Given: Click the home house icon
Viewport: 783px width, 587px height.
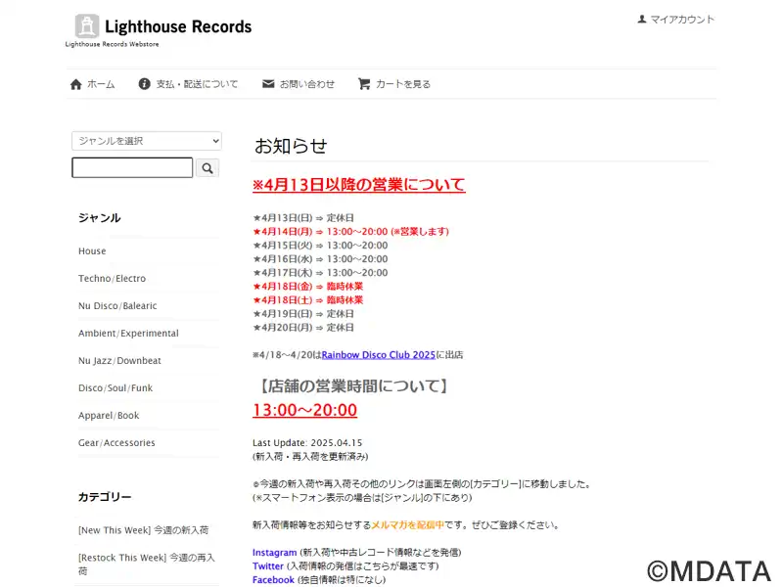Looking at the screenshot, I should [x=76, y=84].
